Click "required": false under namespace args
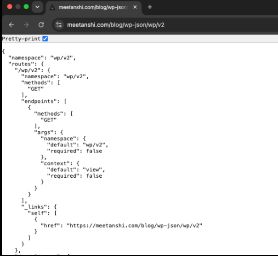278x256 pixels. point(74,151)
